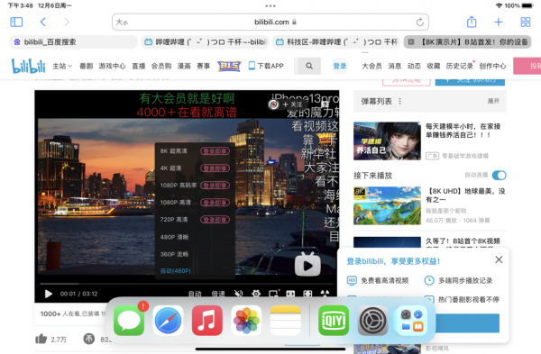The height and width of the screenshot is (354, 541).
Task: Choose 480P 清晰 quality
Action: click(195, 237)
